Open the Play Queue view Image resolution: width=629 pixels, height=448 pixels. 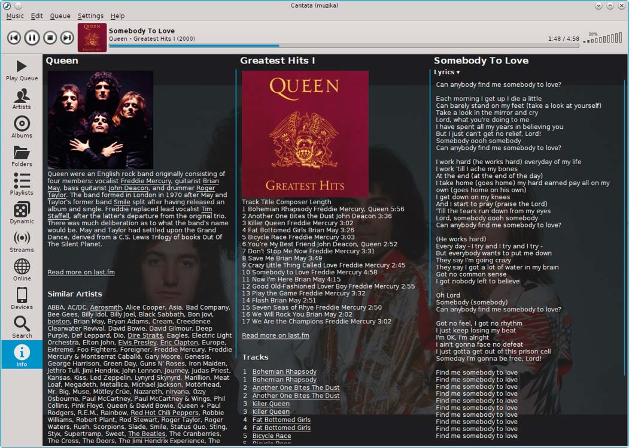click(22, 70)
